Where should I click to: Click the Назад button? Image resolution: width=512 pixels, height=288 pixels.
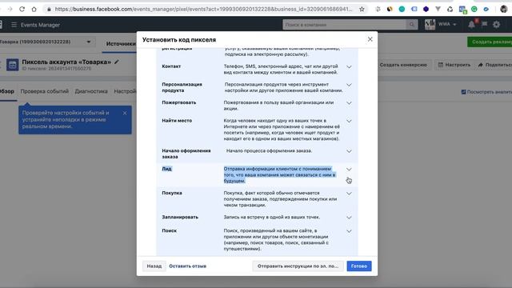pos(154,266)
